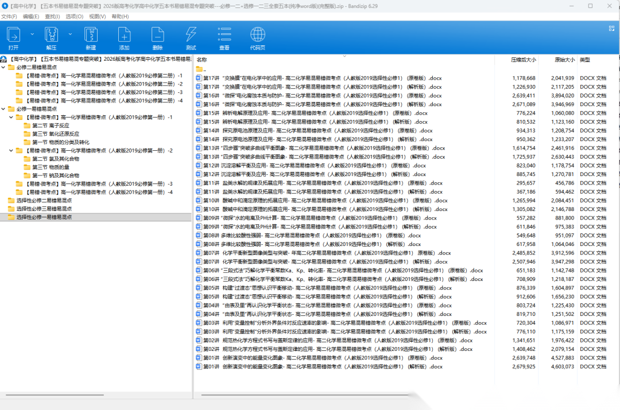Viewport: 620px width, 410px height.
Task: Click the parent folder ".." entry
Action: pyautogui.click(x=204, y=69)
